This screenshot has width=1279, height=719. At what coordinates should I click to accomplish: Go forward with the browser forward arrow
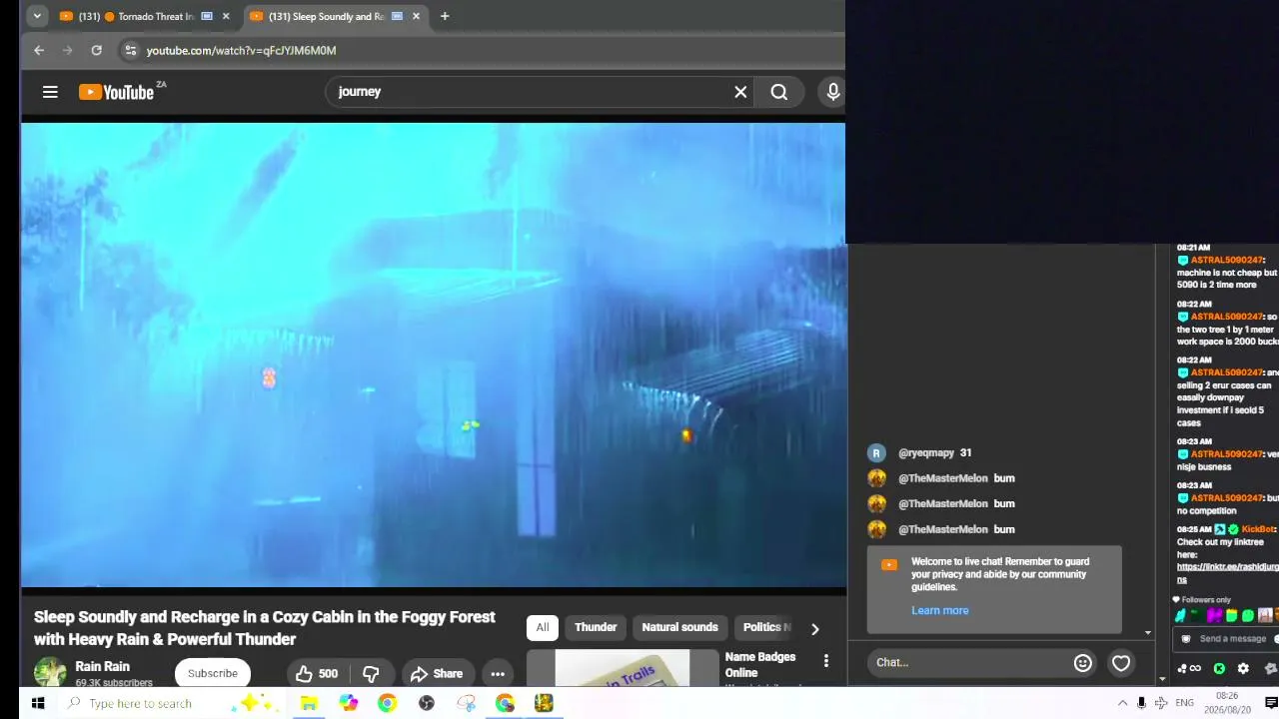click(68, 50)
